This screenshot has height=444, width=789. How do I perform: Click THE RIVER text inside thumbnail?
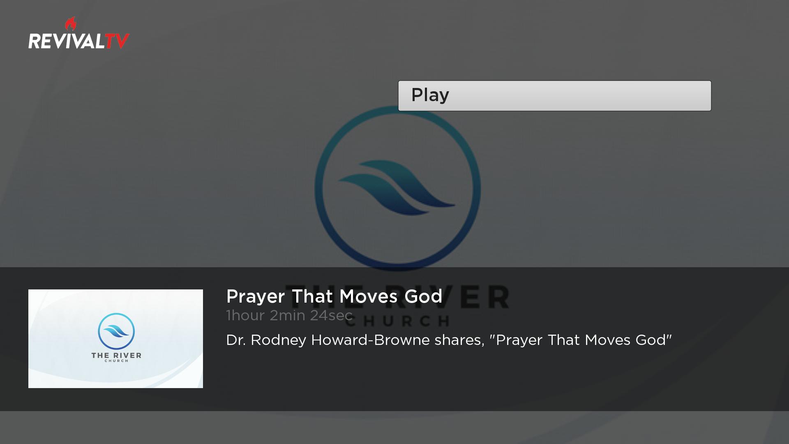click(x=116, y=355)
